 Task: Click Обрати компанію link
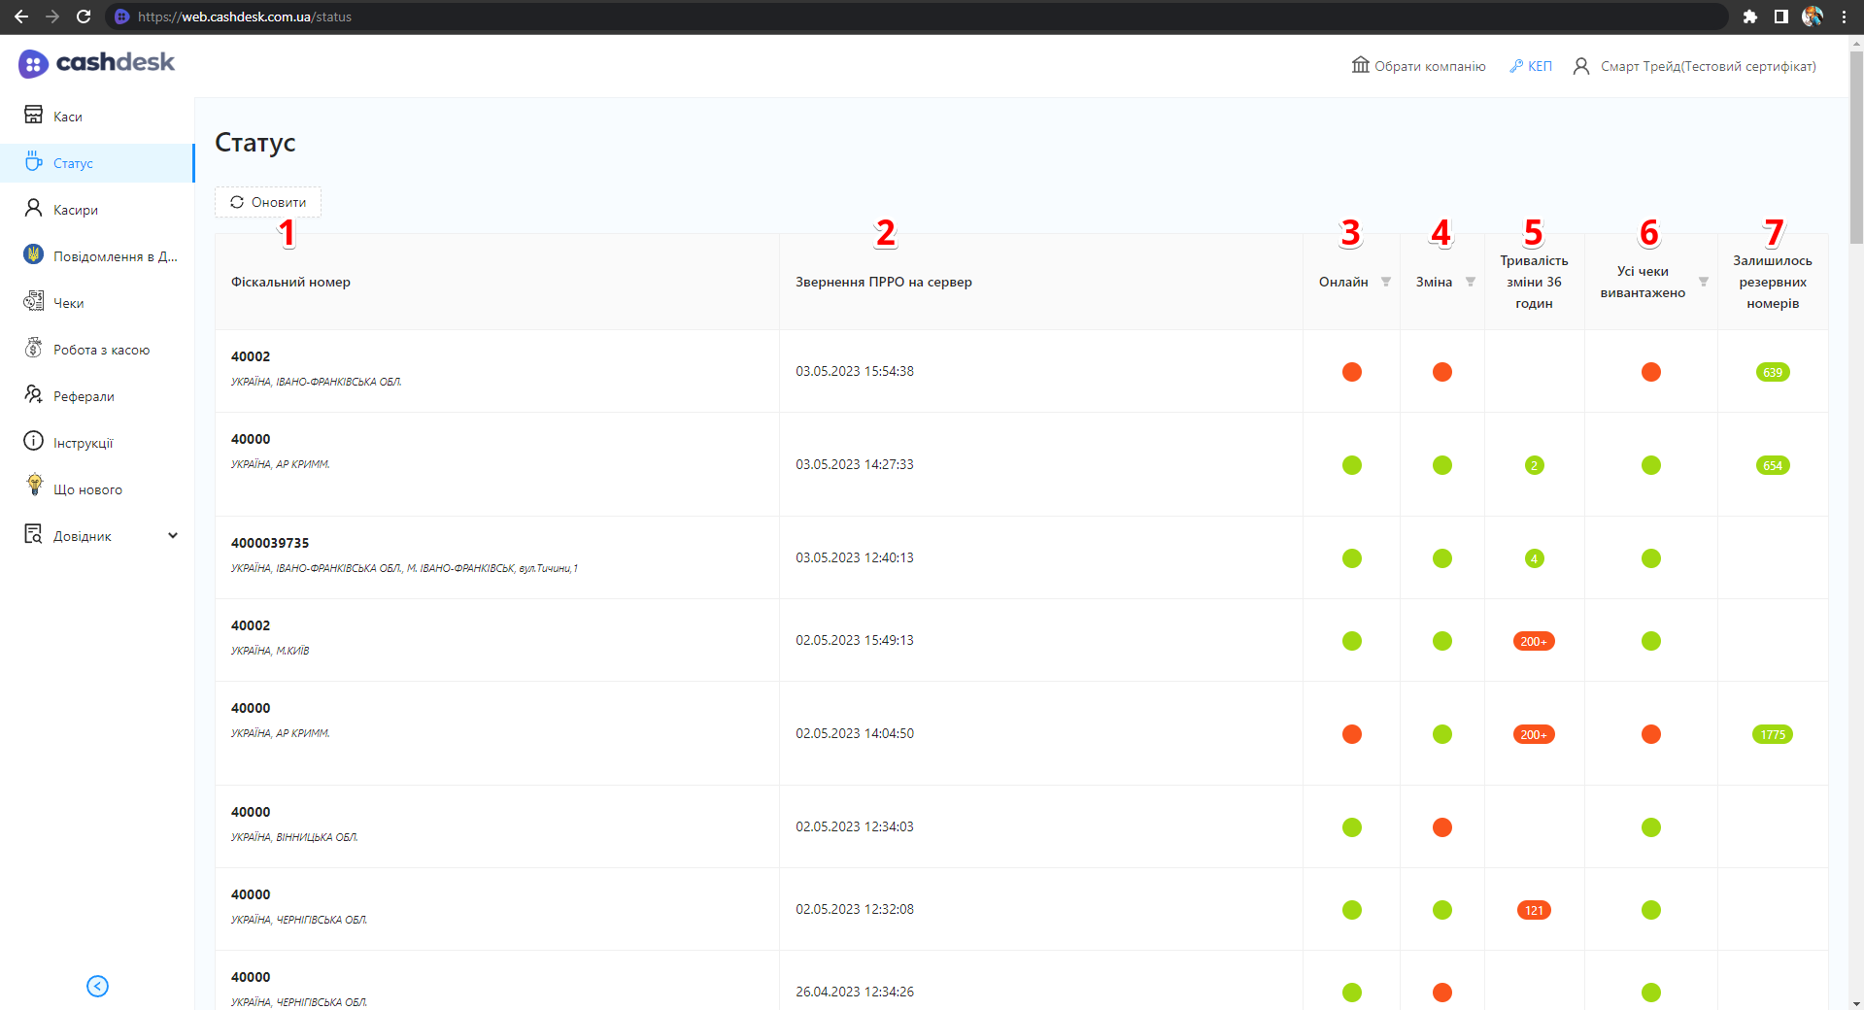click(x=1430, y=66)
